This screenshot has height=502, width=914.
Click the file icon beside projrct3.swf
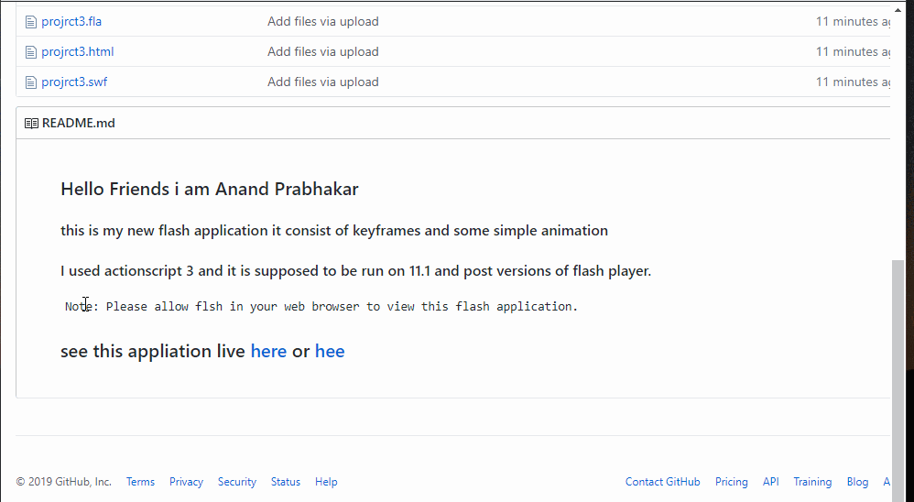(30, 82)
